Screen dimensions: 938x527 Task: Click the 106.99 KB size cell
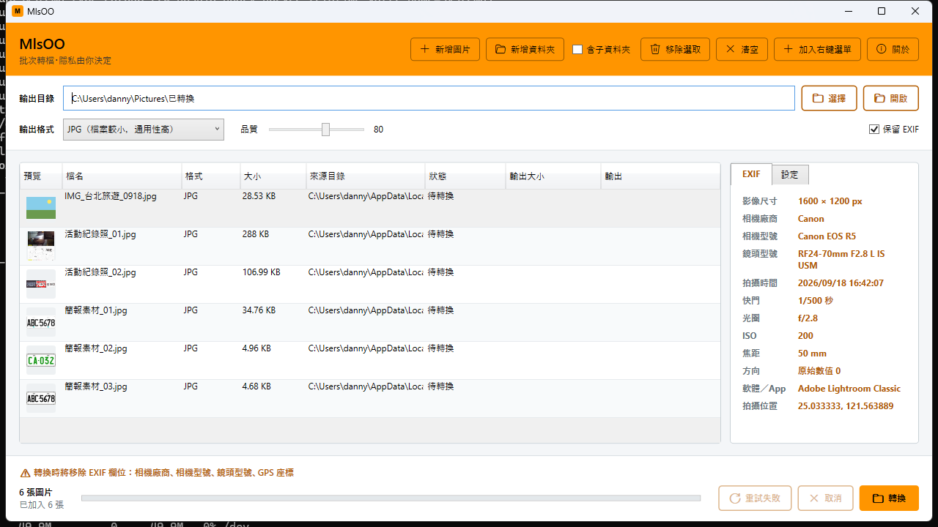point(262,272)
